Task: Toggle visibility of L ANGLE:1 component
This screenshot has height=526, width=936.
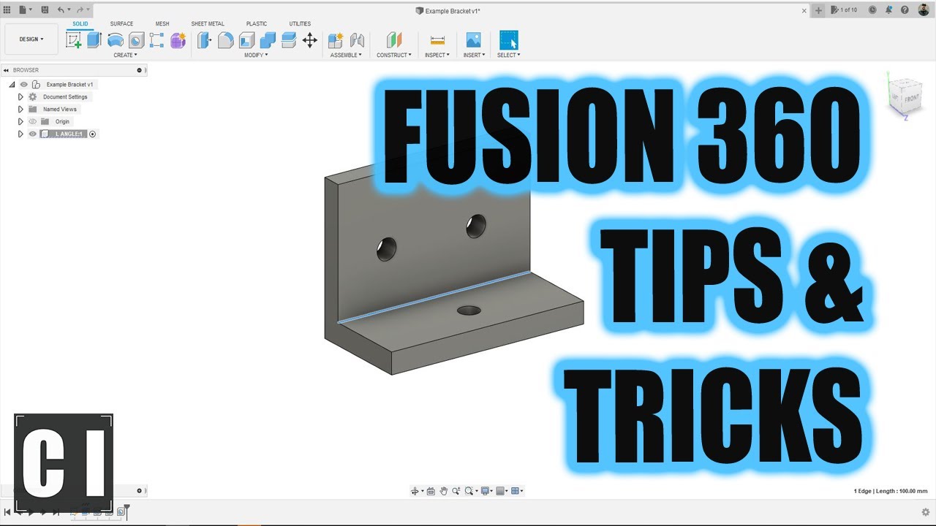Action: [x=32, y=134]
